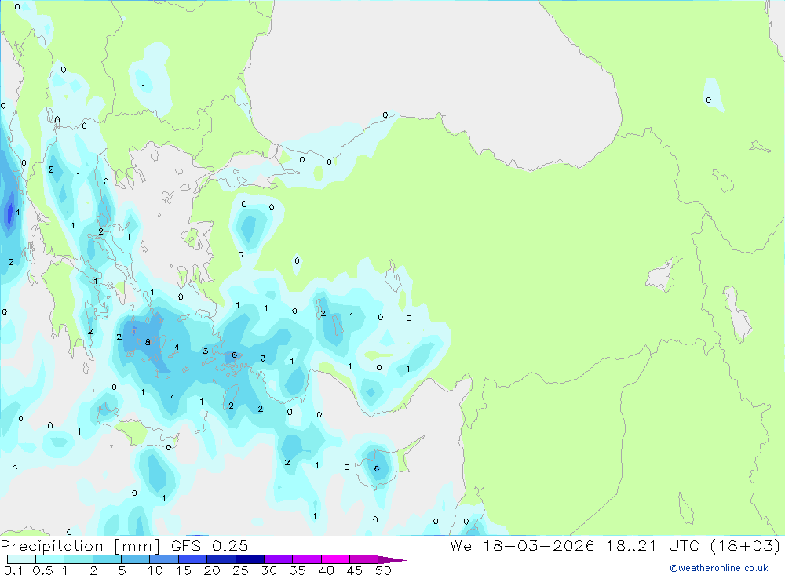
Task: Click the '15' legend scale label
Action: 184,570
